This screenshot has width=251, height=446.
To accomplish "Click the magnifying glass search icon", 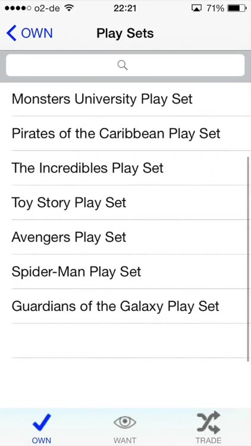I will coord(123,65).
